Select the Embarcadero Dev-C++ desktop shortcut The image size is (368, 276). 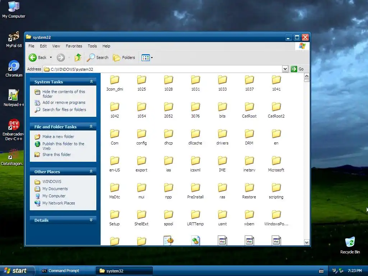coord(14,130)
